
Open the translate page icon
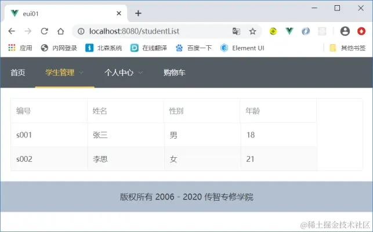[236, 31]
